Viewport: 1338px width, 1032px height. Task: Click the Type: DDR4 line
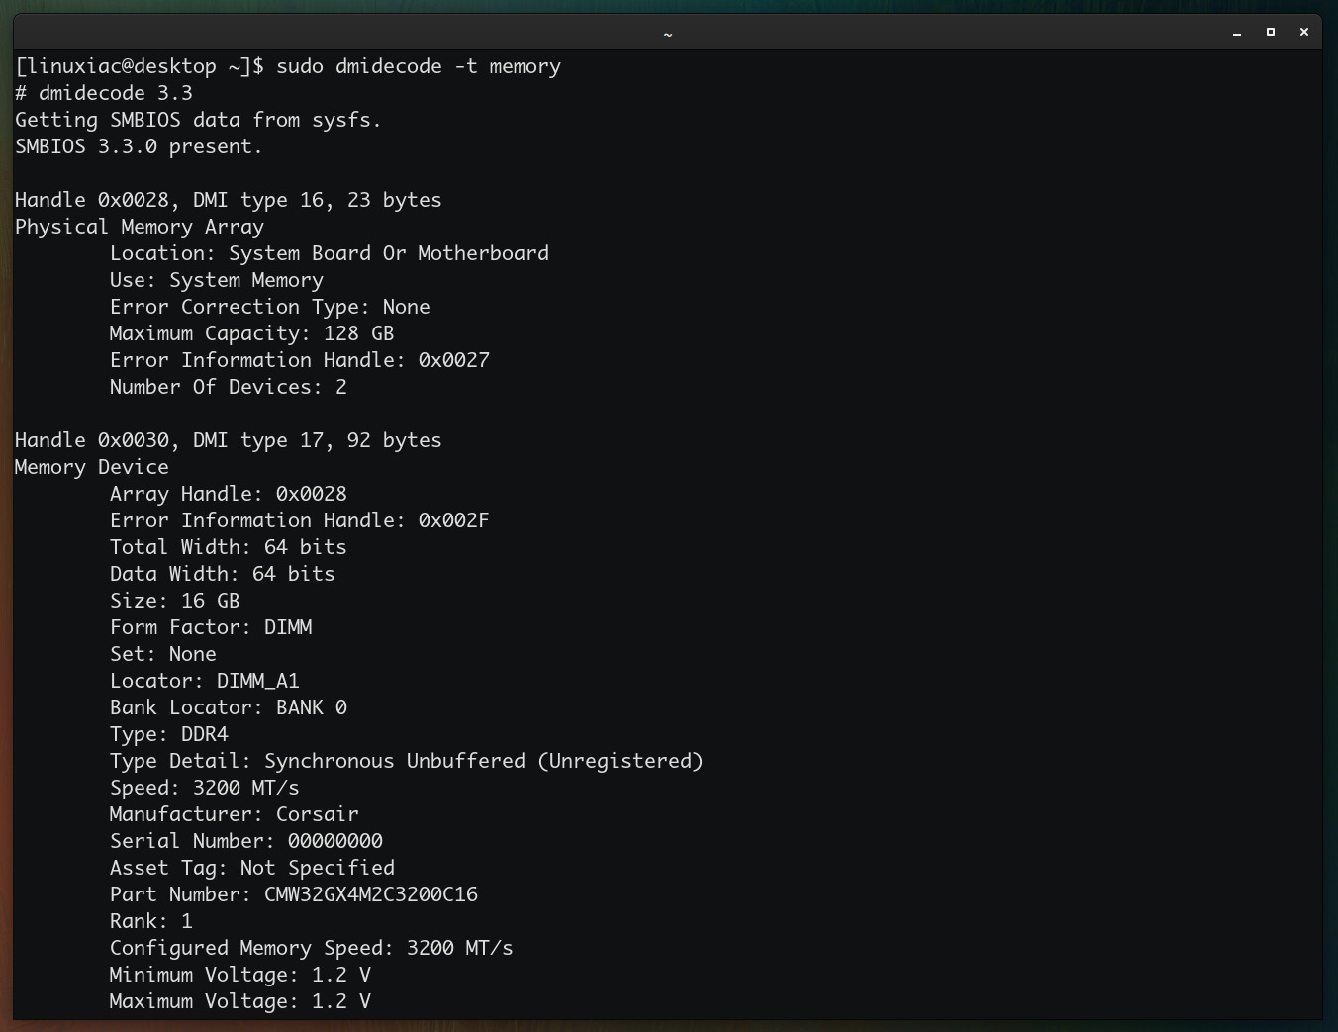[168, 734]
